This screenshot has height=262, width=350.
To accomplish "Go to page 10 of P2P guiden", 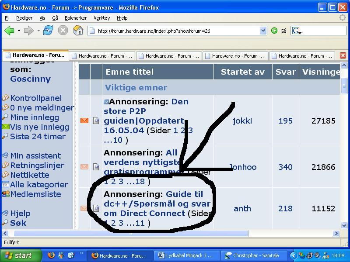I will pos(118,140).
